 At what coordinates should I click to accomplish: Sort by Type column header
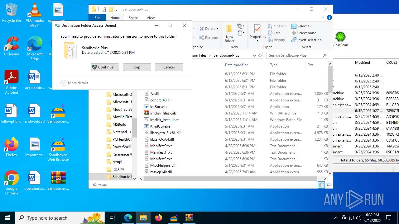click(286, 65)
